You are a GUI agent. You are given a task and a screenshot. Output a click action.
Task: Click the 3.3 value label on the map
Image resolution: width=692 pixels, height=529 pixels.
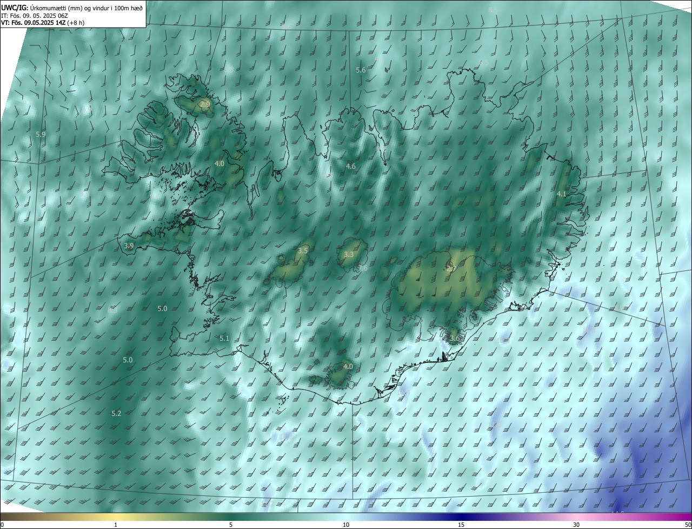click(x=349, y=254)
